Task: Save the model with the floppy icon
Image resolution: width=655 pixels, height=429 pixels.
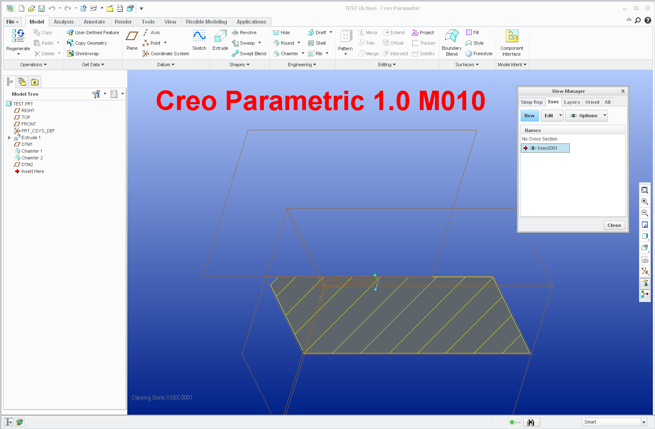Action: tap(41, 8)
